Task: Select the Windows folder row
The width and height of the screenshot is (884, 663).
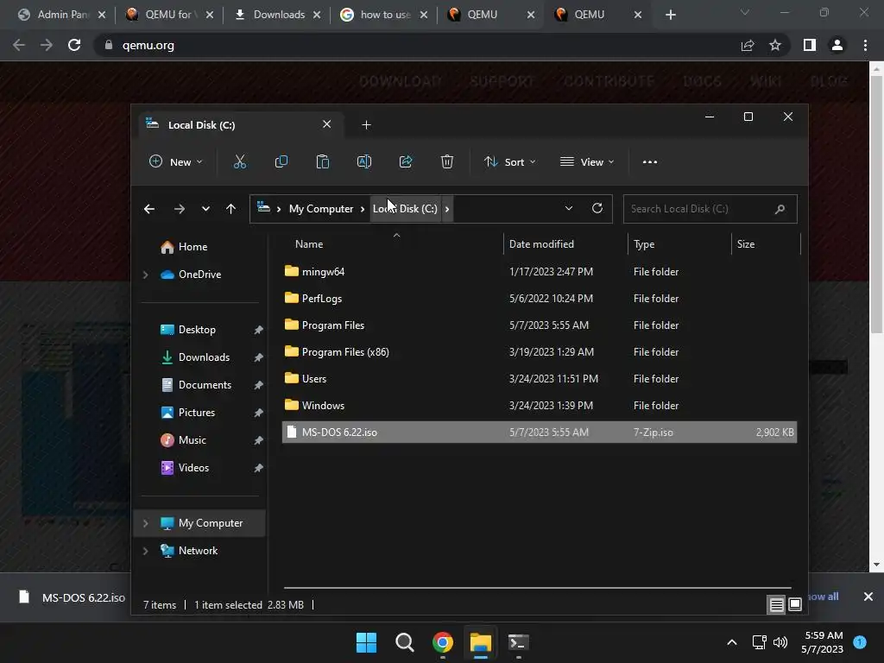Action: click(540, 406)
